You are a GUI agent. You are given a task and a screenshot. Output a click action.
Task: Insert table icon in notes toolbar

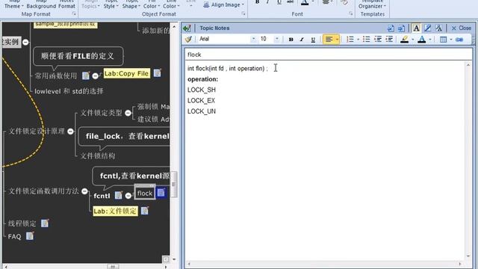point(443,40)
